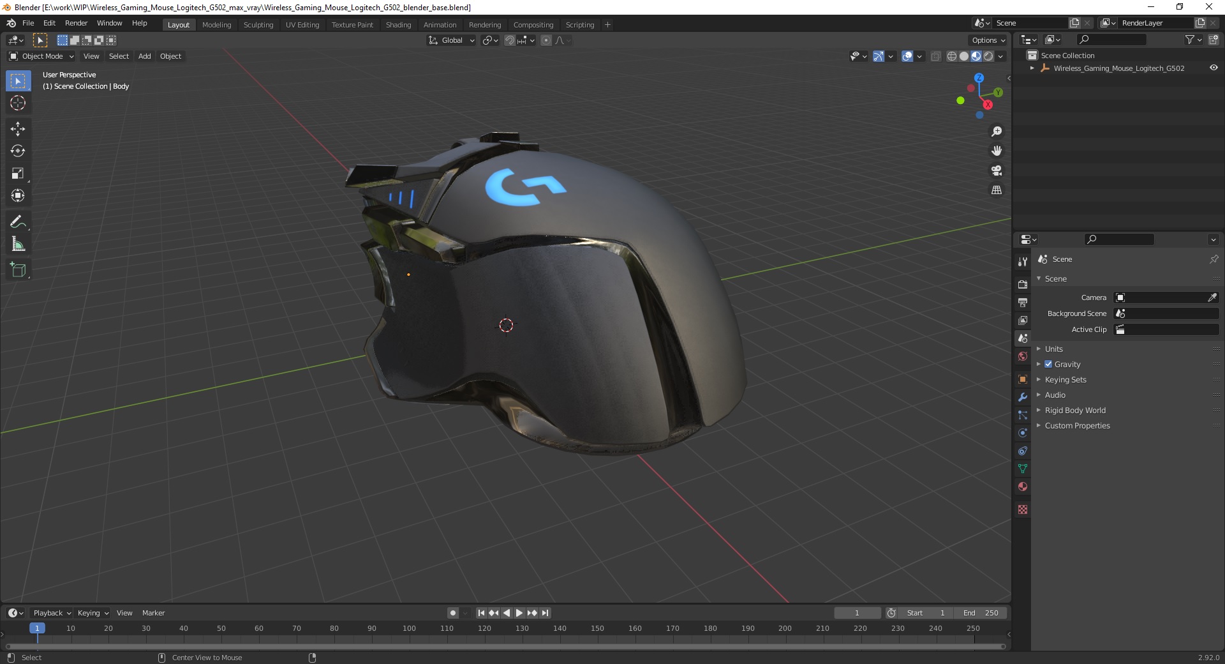Open the Material properties tab
This screenshot has height=664, width=1225.
click(1023, 487)
